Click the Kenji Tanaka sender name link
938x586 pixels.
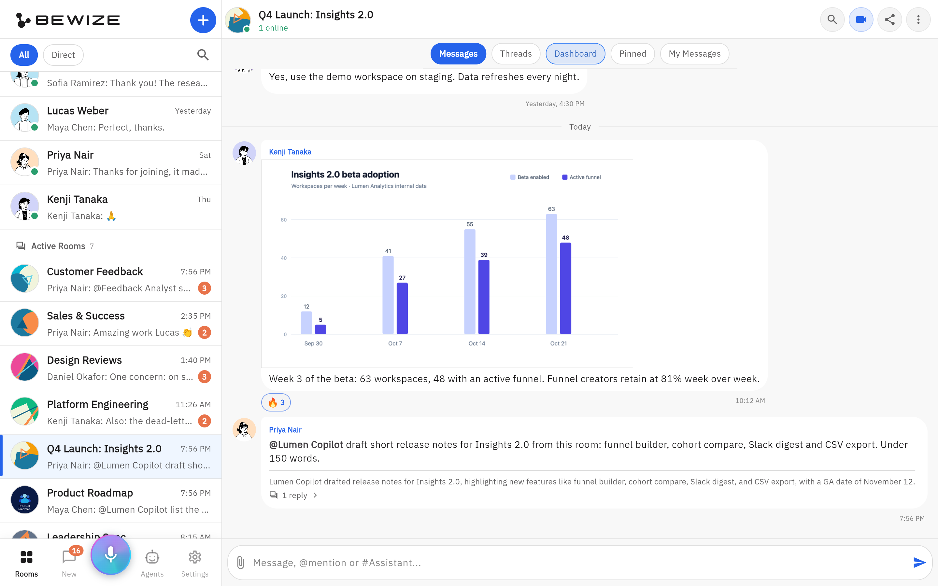(290, 152)
